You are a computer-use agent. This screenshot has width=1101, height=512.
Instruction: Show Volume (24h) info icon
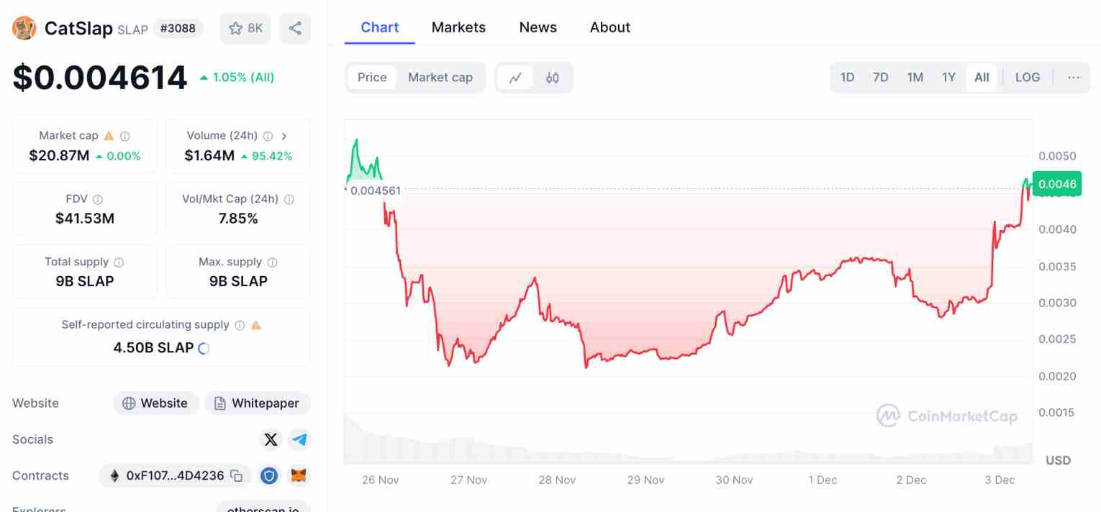point(268,135)
